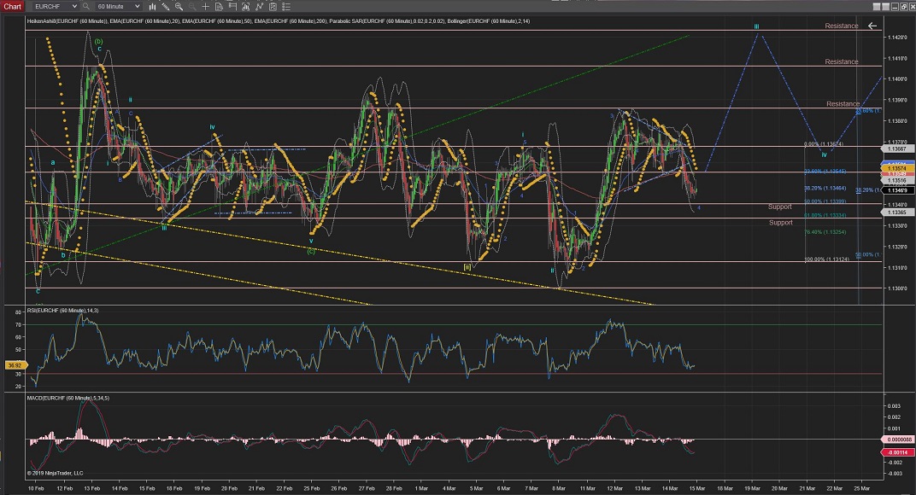Click the first window link square button
The width and height of the screenshot is (916, 495).
[877, 7]
